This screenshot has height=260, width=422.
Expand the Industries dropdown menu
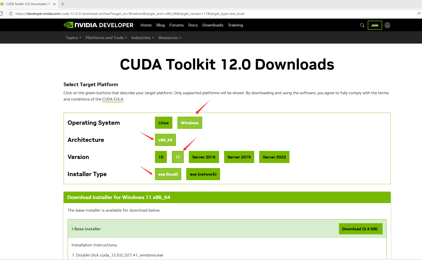pyautogui.click(x=143, y=38)
